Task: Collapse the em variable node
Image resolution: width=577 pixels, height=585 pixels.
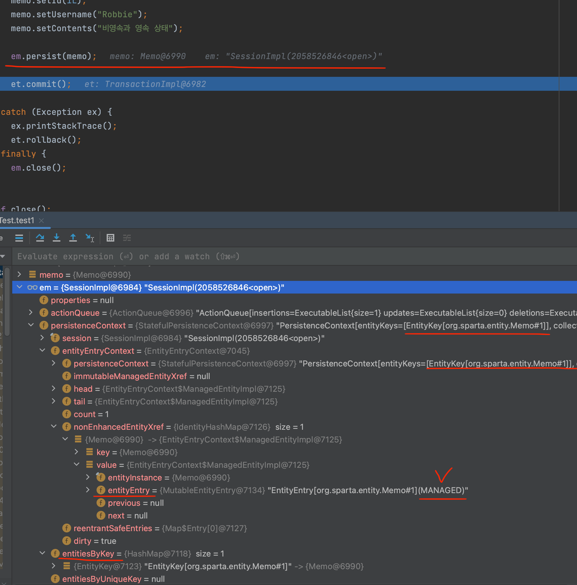Action: pos(19,287)
